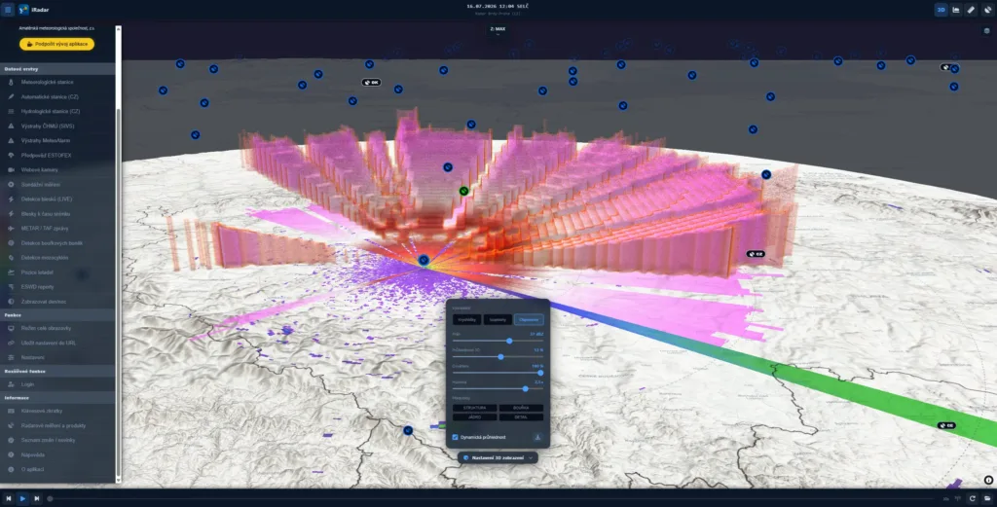The width and height of the screenshot is (997, 507).
Task: Click the folder icon in bottom bar
Action: [987, 499]
